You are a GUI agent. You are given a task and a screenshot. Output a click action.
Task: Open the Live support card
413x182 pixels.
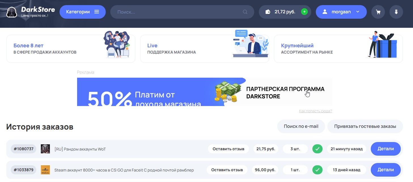pyautogui.click(x=205, y=48)
